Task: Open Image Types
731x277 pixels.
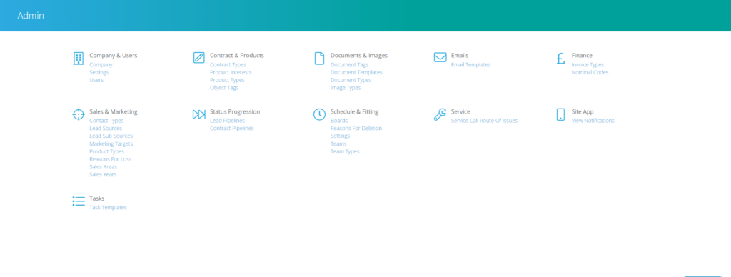Action: click(346, 88)
